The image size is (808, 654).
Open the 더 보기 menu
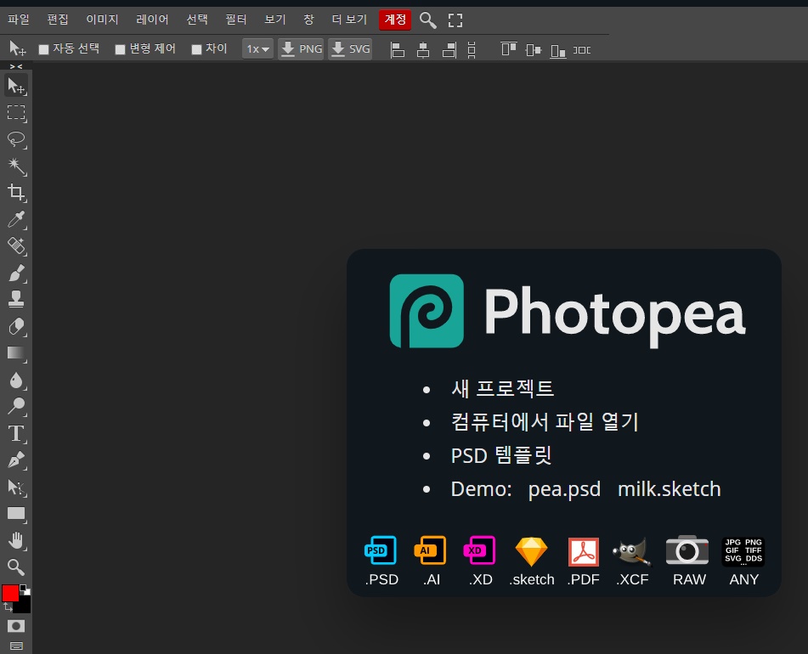[349, 20]
